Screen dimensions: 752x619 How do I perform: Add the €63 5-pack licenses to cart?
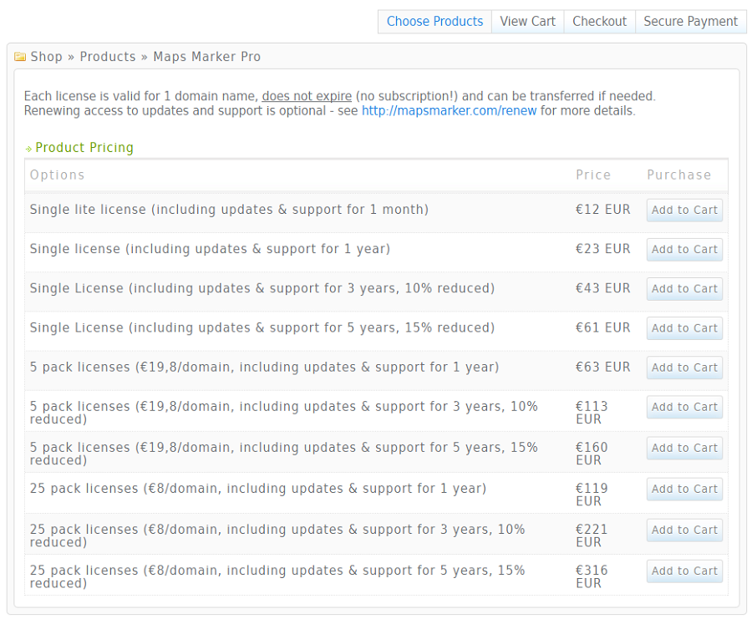point(684,368)
